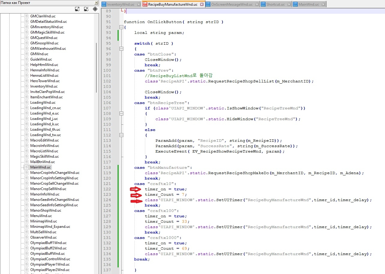Image resolution: width=385 pixels, height=274 pixels.
Task: Close the Папка как Проект panel
Action: (x=96, y=3)
